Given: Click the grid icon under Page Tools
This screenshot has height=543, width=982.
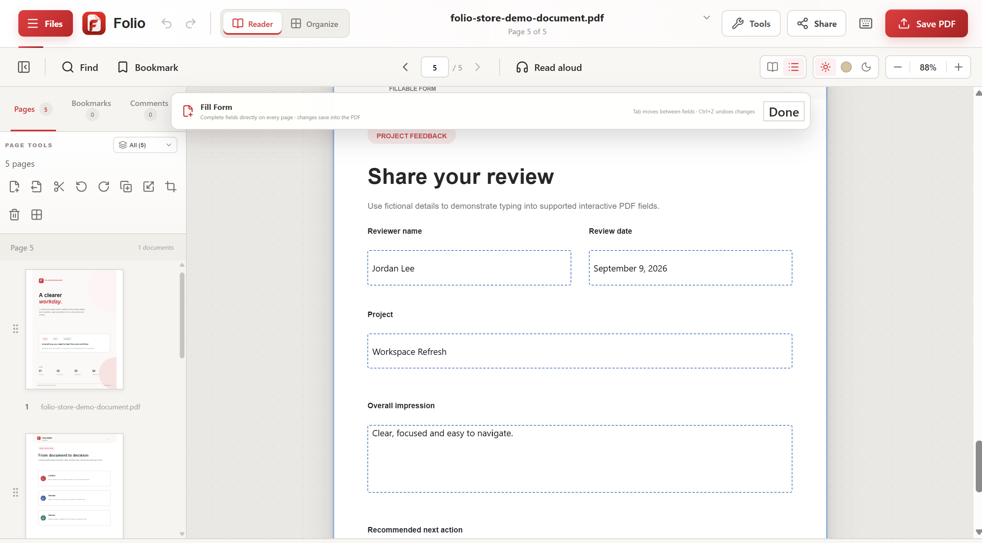Looking at the screenshot, I should point(37,215).
